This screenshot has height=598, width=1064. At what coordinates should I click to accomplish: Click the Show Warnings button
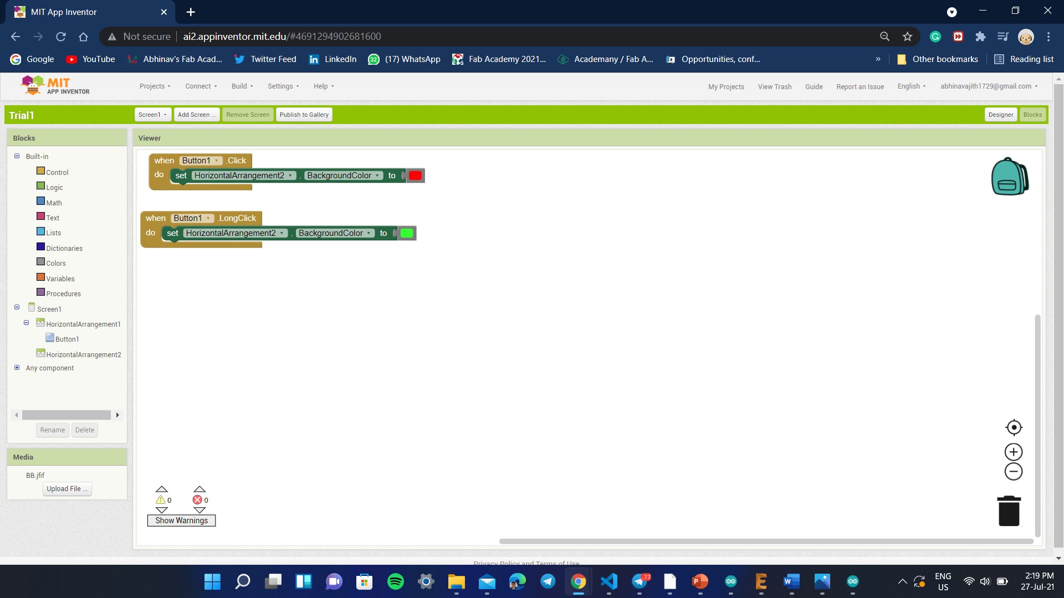181,520
